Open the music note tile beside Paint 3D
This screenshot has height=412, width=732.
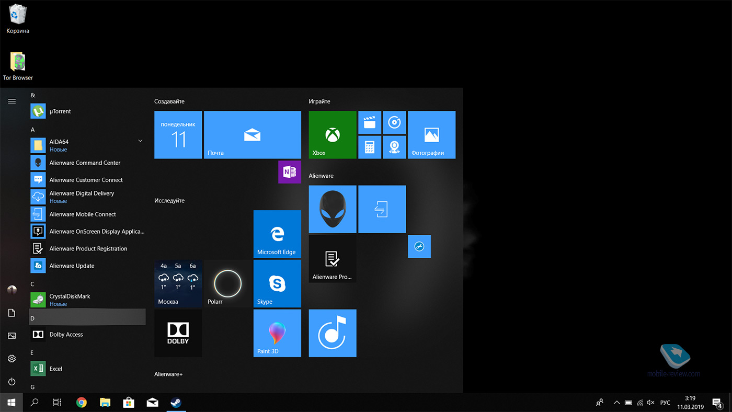tap(333, 334)
